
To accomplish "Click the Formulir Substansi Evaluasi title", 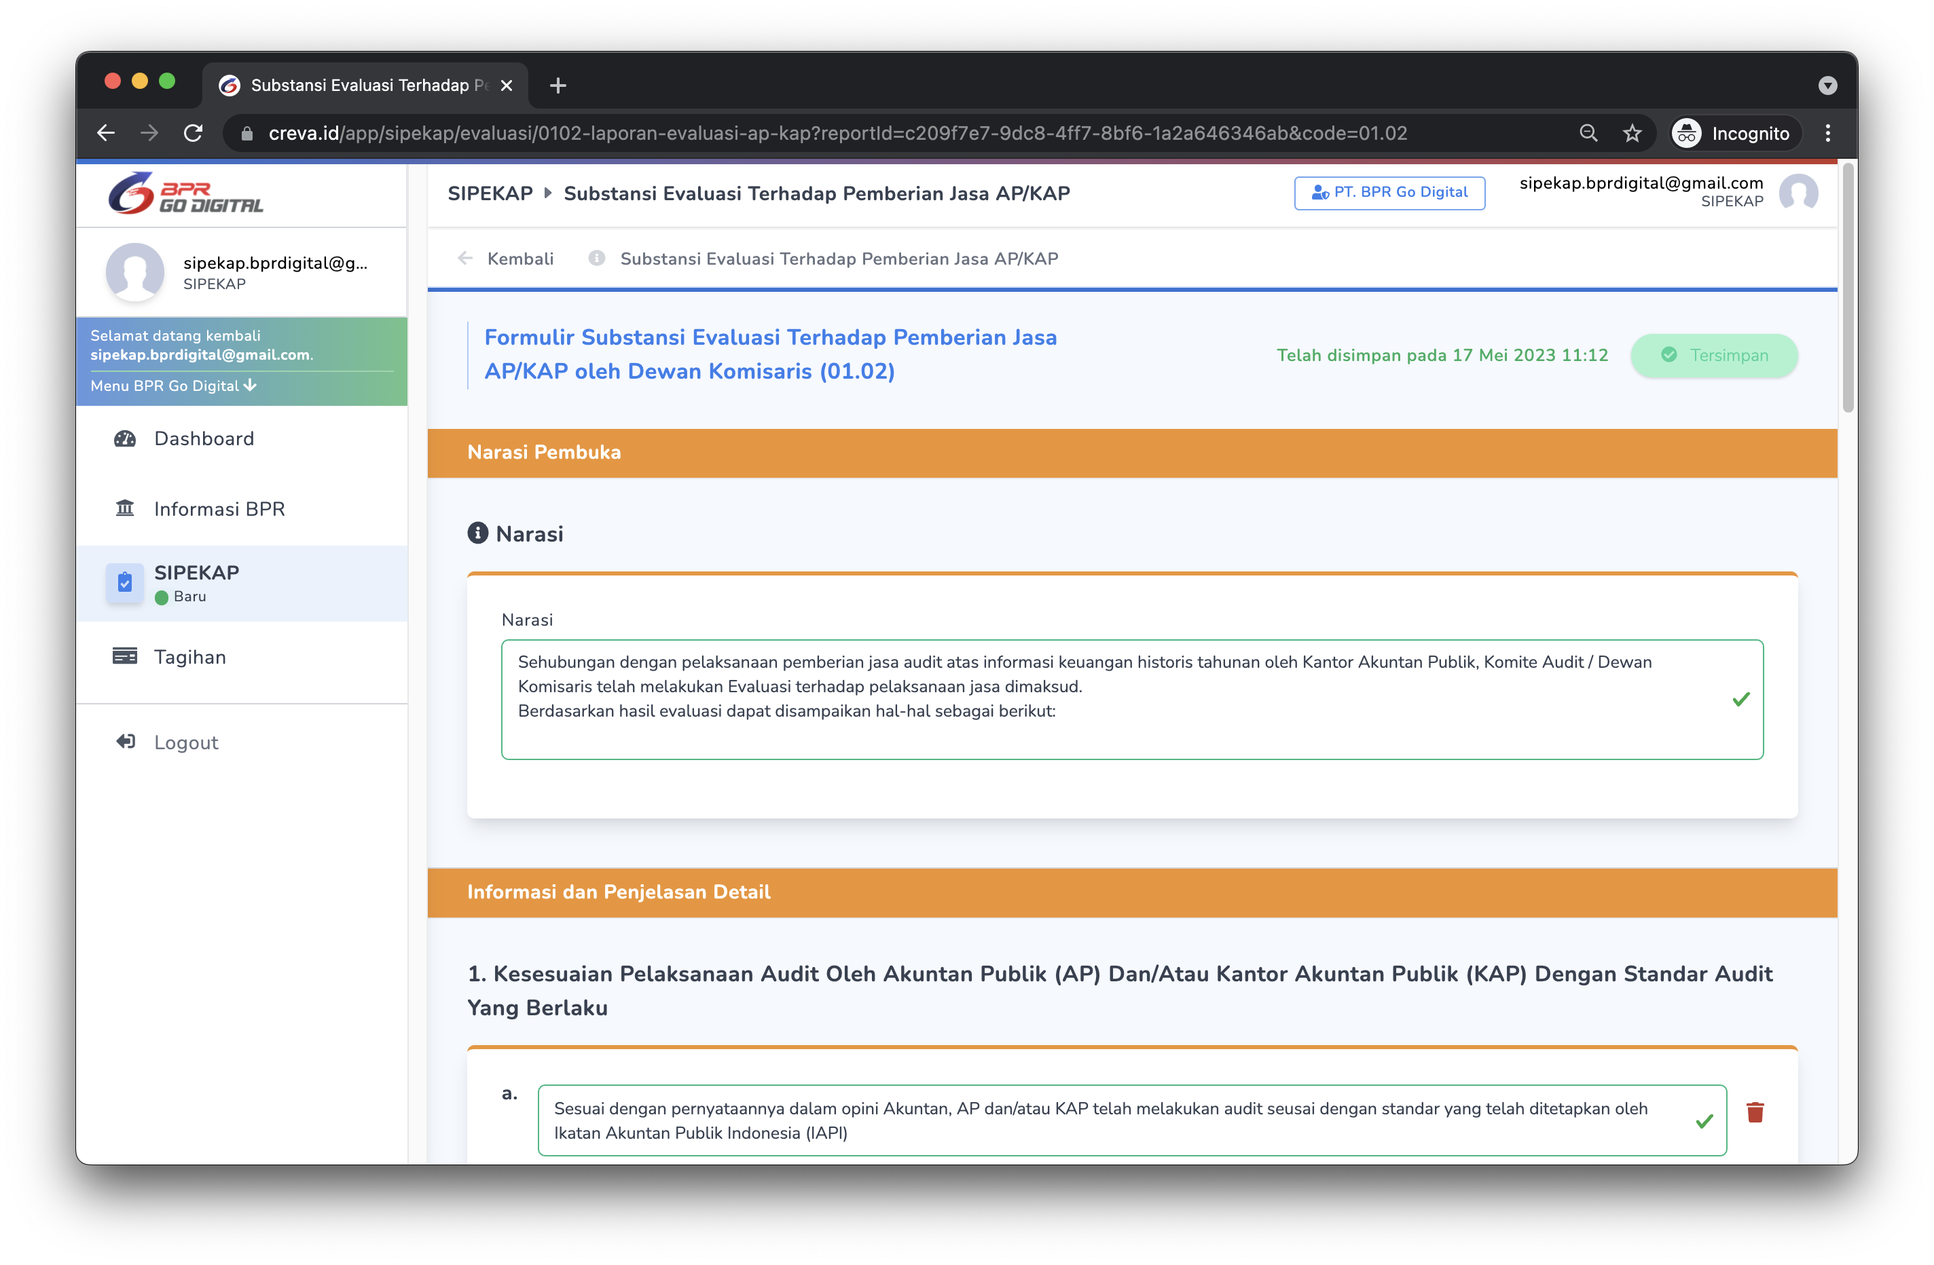I will coord(770,354).
